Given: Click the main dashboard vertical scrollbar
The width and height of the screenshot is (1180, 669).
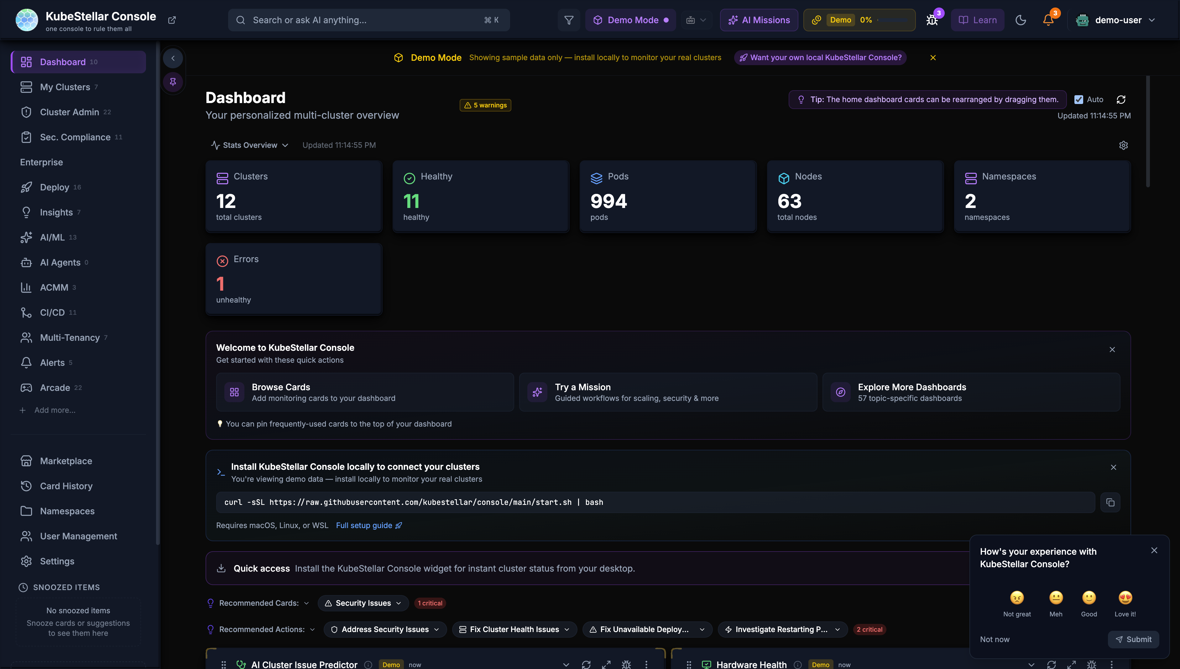Looking at the screenshot, I should [1147, 132].
